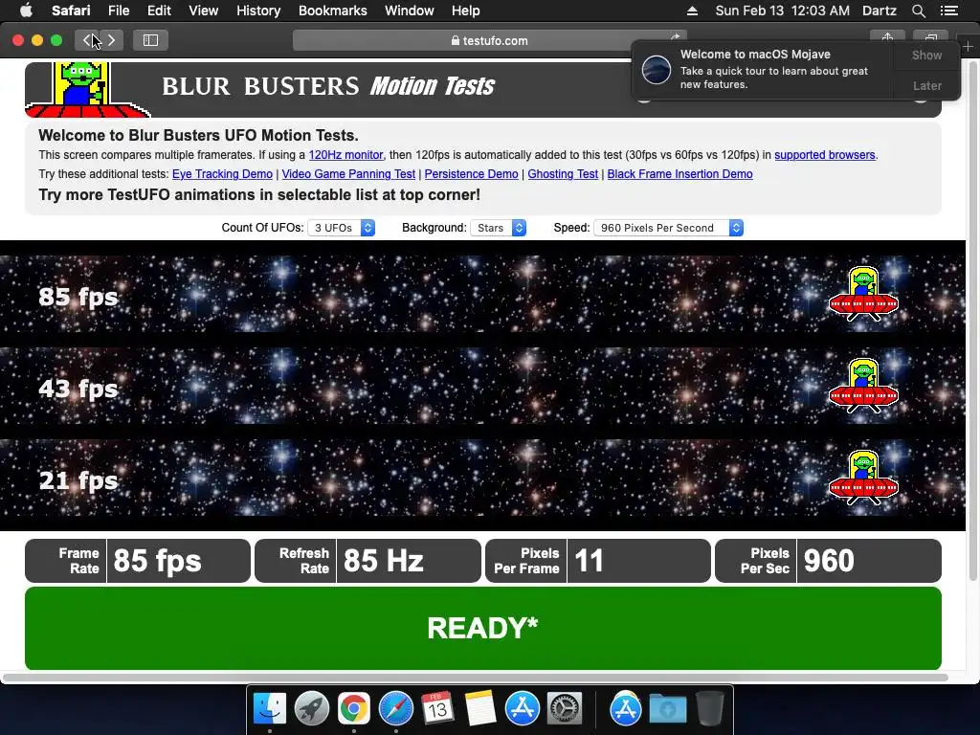
Task: Click the 21 fps lane label
Action: [78, 480]
